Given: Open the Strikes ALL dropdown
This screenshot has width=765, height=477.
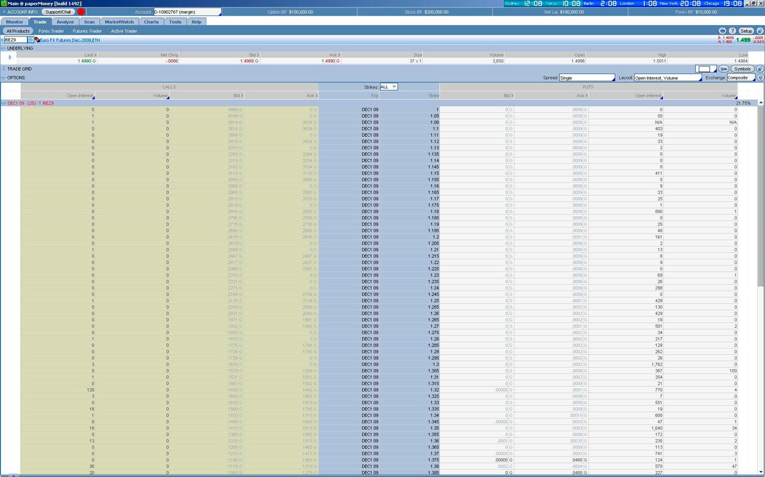Looking at the screenshot, I should coord(388,87).
